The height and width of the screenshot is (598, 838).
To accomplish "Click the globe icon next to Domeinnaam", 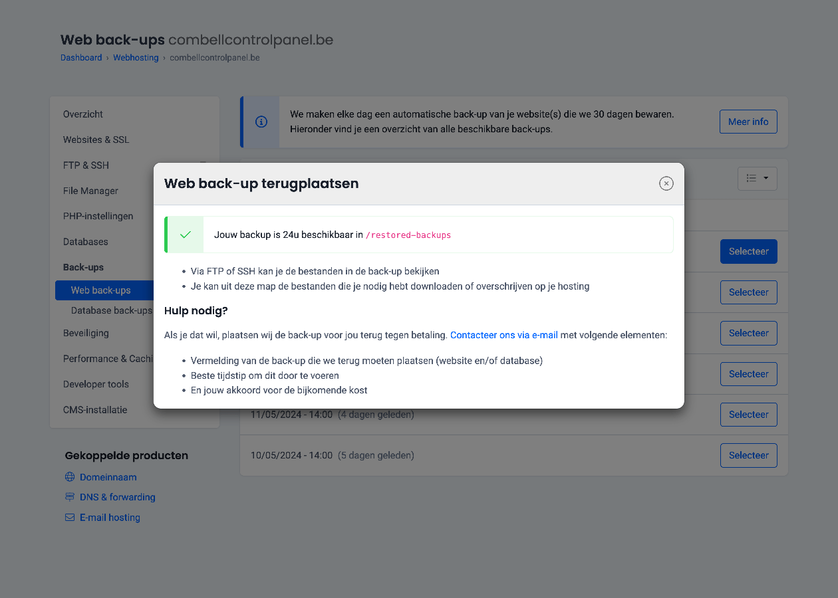I will [70, 477].
